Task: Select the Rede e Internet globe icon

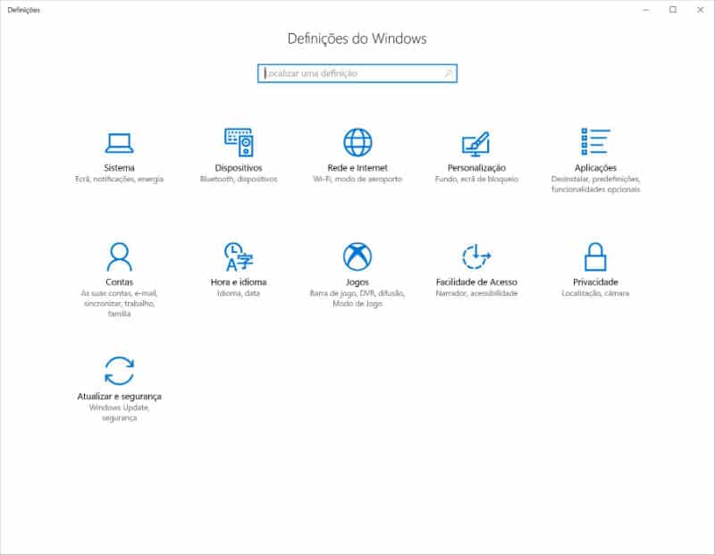Action: [357, 142]
